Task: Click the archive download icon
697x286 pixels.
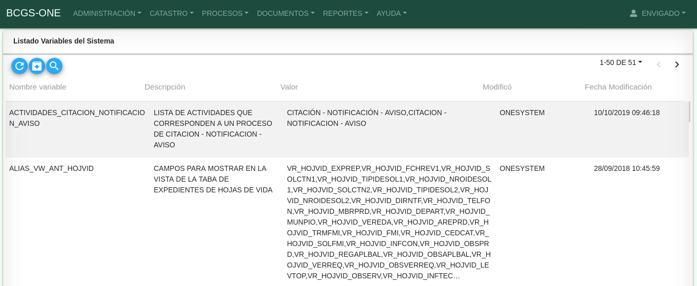Action: [37, 66]
